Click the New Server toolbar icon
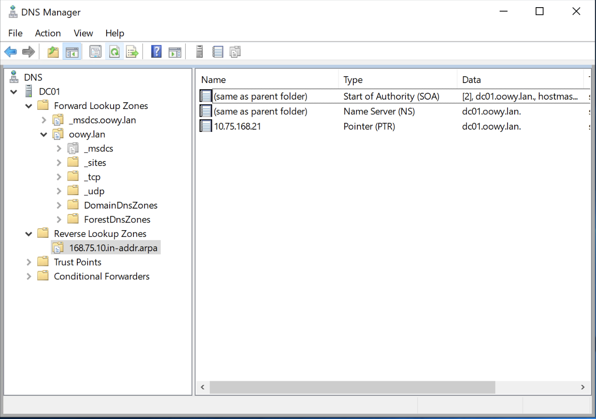 [x=200, y=52]
